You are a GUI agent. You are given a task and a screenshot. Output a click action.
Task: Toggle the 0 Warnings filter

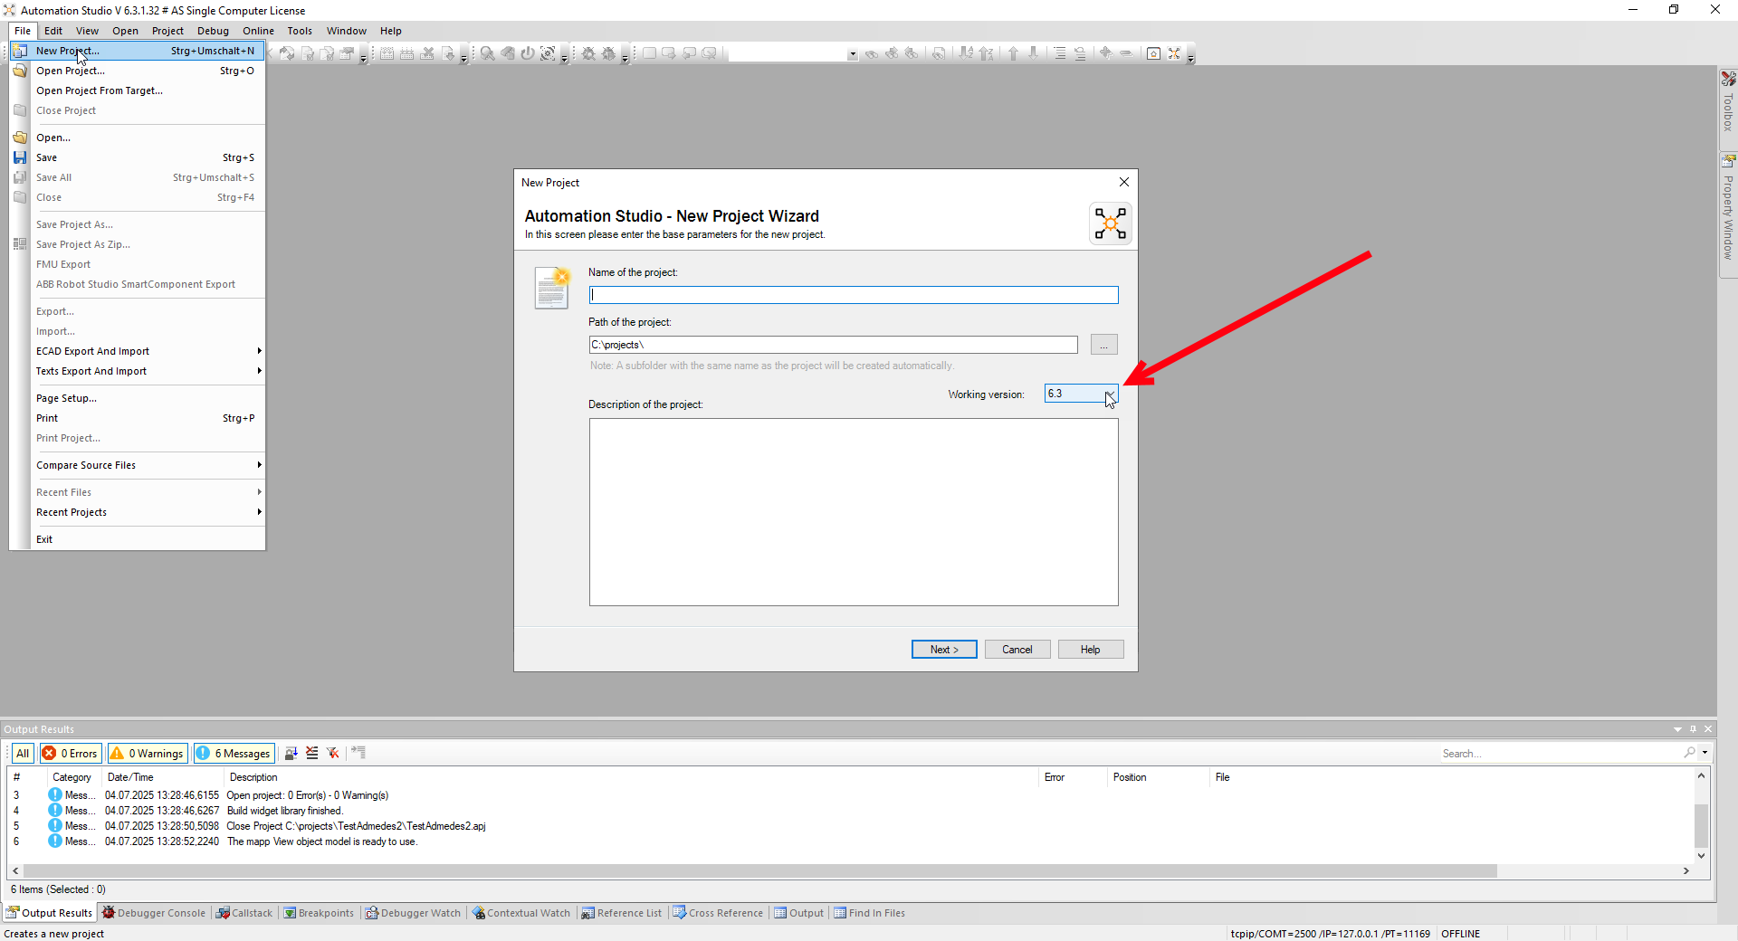coord(147,753)
